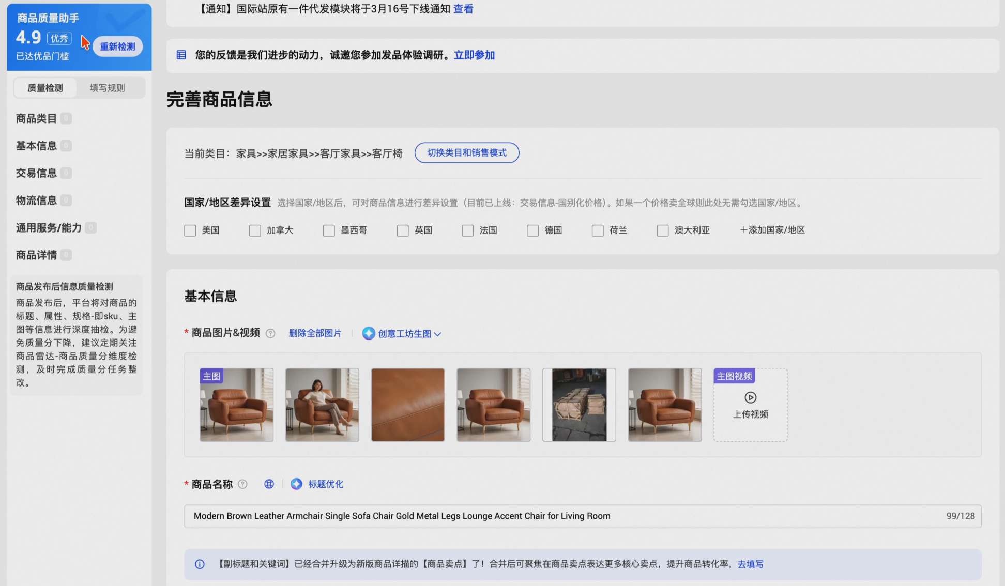
Task: Click the help icon beside 商品图片&视频
Action: pyautogui.click(x=270, y=333)
